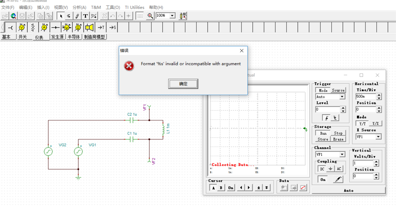Increase Time/Div with up stepper

(x=379, y=95)
